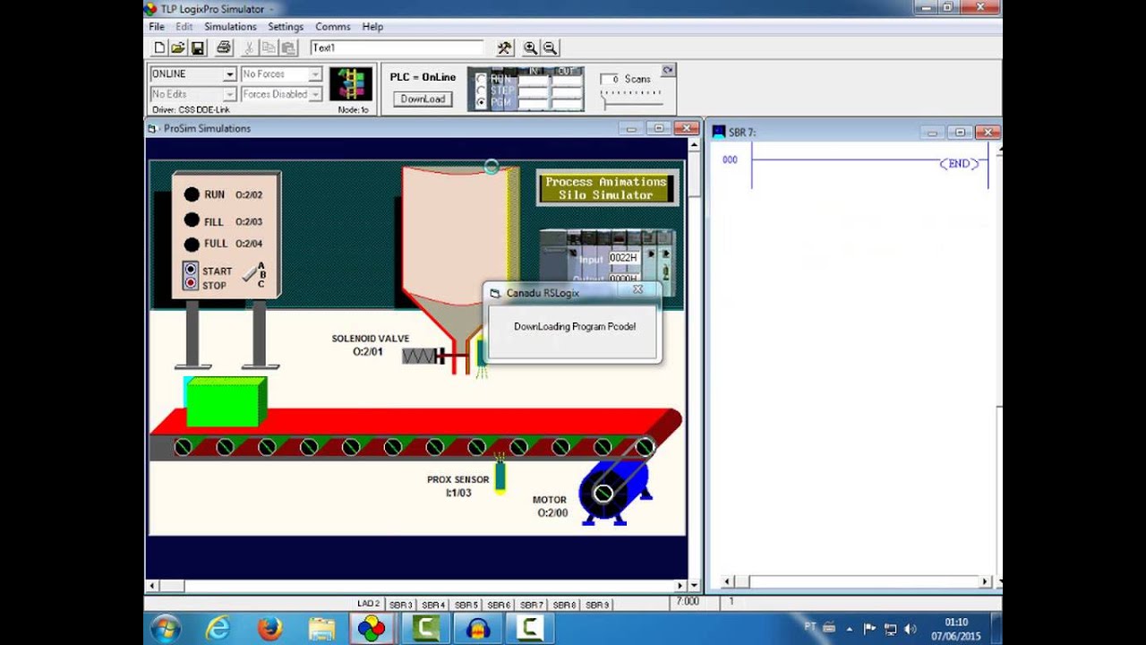The image size is (1146, 645).
Task: Paste with the clipboard toolbar icon
Action: point(287,48)
